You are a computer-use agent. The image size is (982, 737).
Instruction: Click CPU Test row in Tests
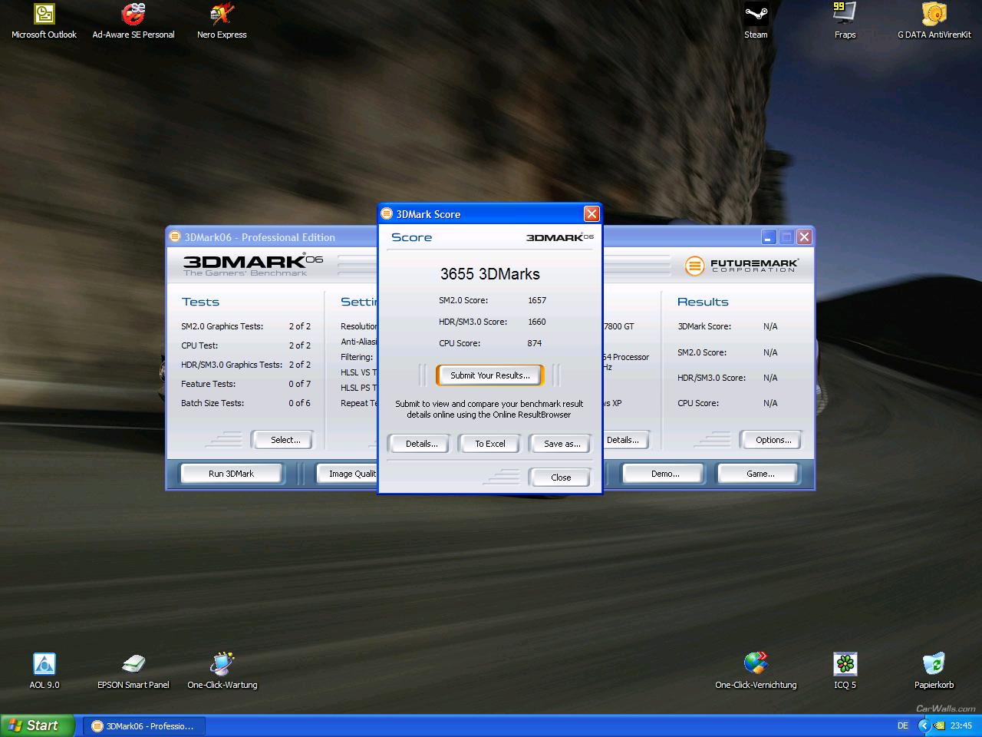coord(245,345)
